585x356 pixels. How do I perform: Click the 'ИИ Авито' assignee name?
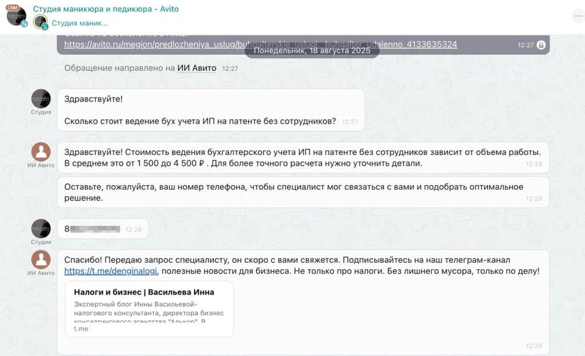197,69
